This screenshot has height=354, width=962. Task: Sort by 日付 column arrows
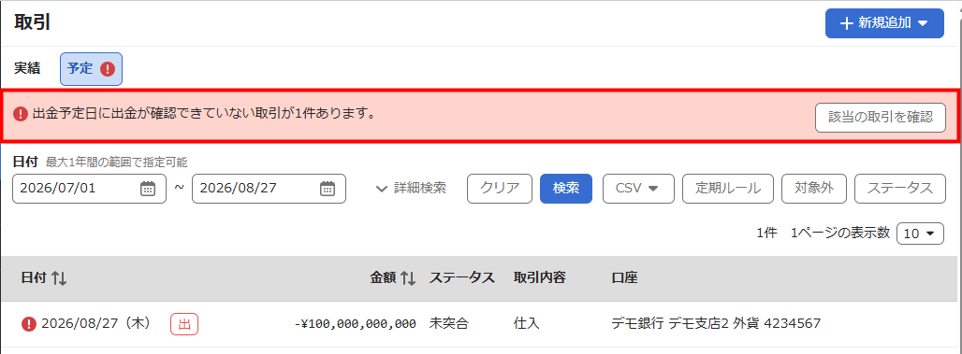point(59,278)
